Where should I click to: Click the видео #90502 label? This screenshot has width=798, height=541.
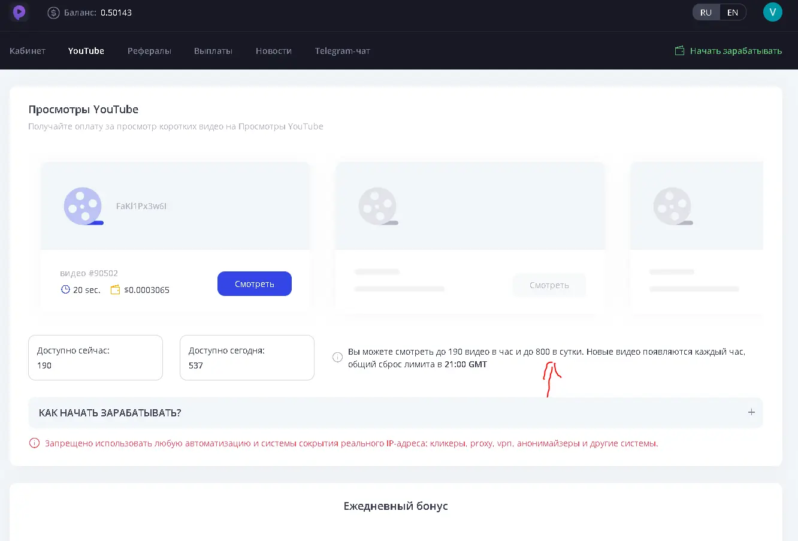(x=89, y=273)
